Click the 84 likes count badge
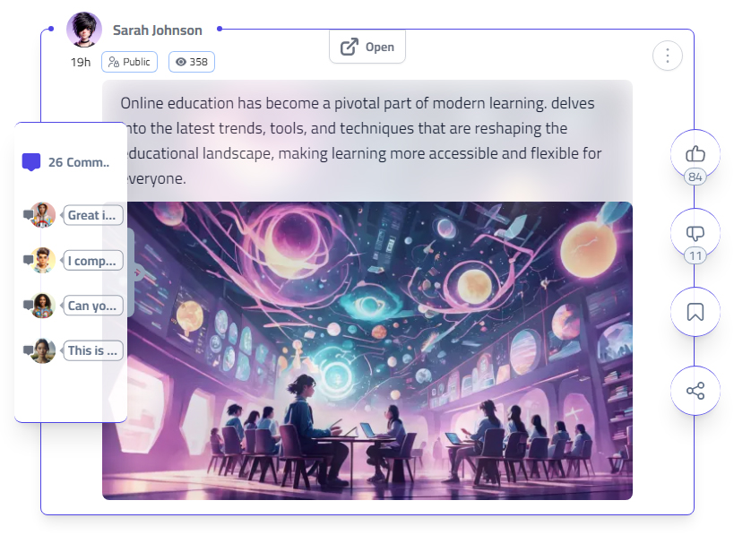 point(695,177)
